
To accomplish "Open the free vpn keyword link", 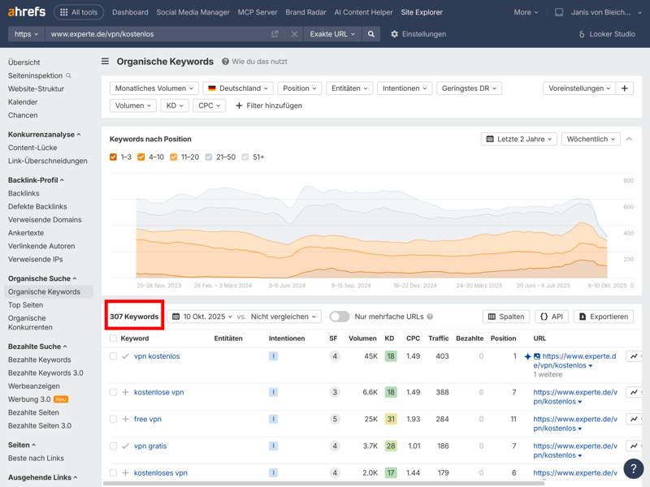I will pos(147,419).
